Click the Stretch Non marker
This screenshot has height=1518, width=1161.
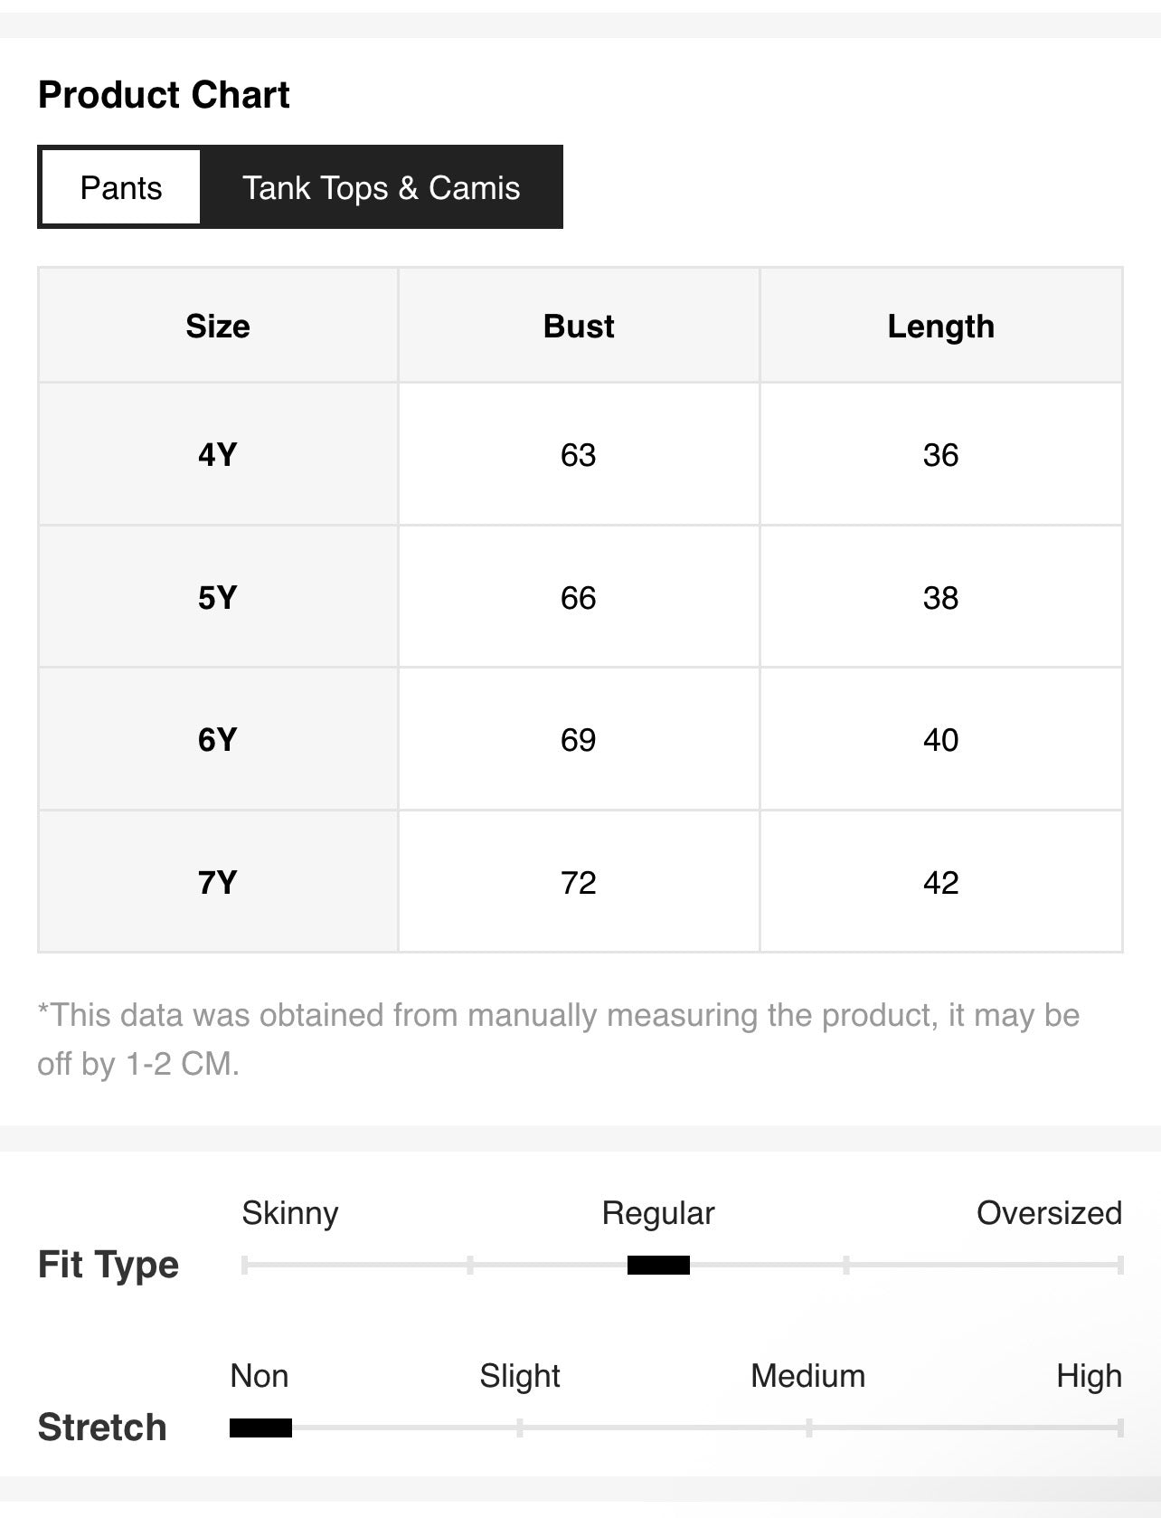click(x=260, y=1428)
